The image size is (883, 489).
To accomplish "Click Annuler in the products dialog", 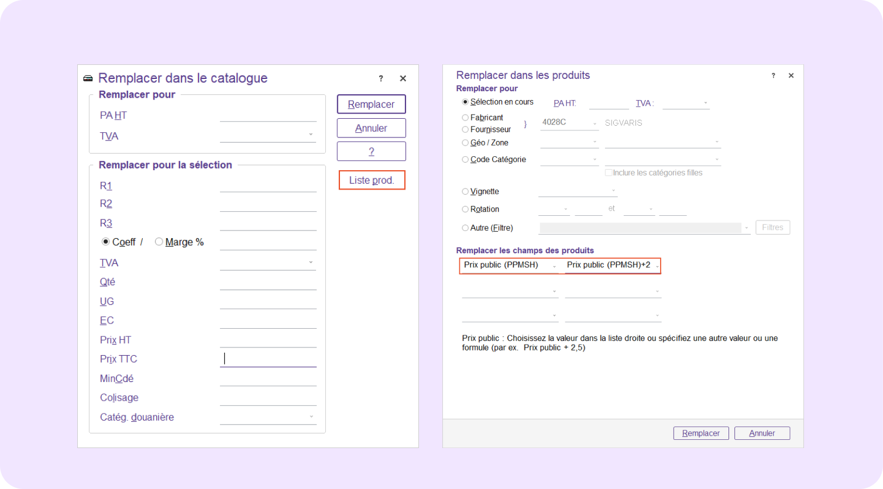I will tap(762, 433).
